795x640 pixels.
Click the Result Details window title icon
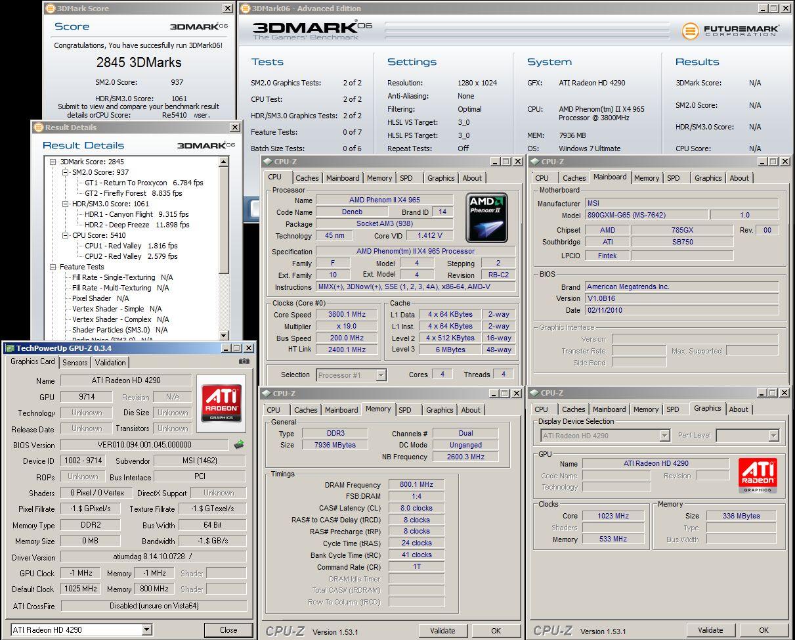point(38,127)
